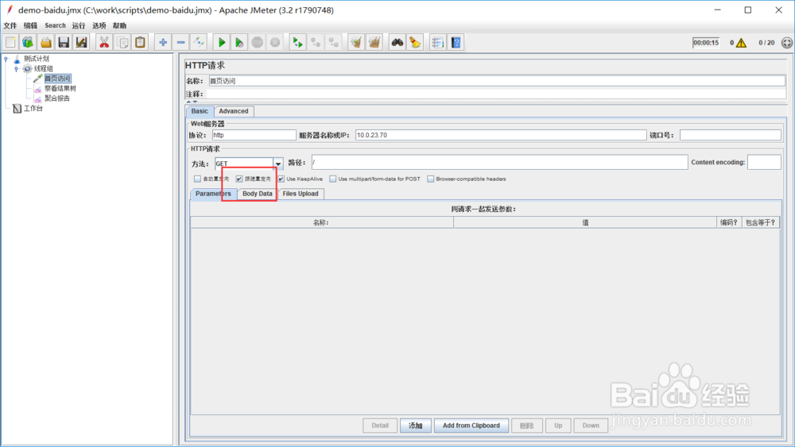Image resolution: width=795 pixels, height=447 pixels.
Task: Click the New test plan icon
Action: (x=10, y=43)
